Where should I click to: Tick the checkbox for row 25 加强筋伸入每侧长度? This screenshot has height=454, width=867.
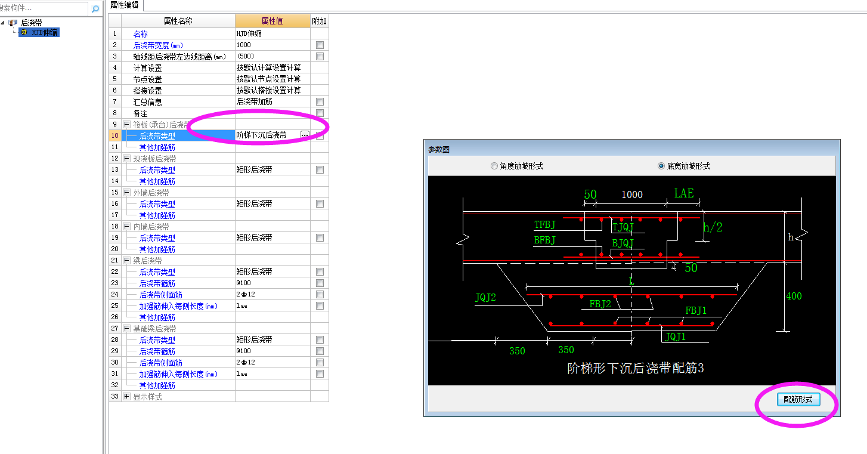coord(320,305)
